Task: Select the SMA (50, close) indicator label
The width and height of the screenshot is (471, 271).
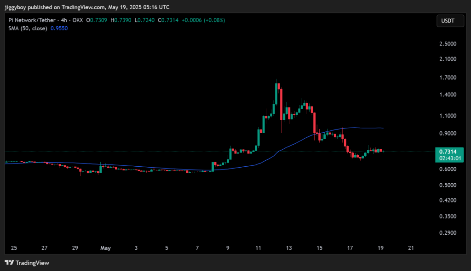Action: [x=28, y=28]
